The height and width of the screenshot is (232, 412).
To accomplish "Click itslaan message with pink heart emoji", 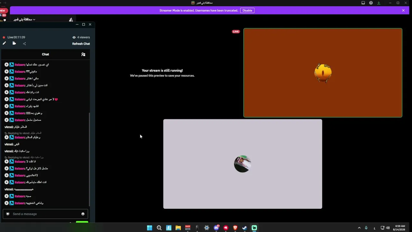I will tap(31, 99).
